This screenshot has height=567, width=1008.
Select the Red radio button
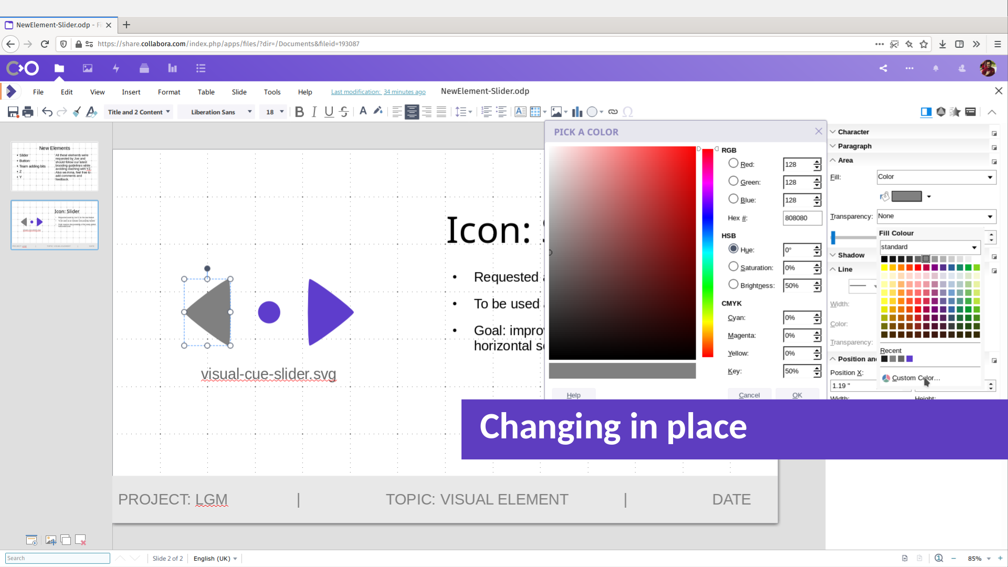point(733,163)
